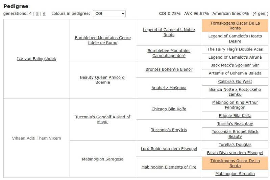View Tucconia's Gandalf A Kind of Magic
This screenshot has height=180, width=270.
103,119
